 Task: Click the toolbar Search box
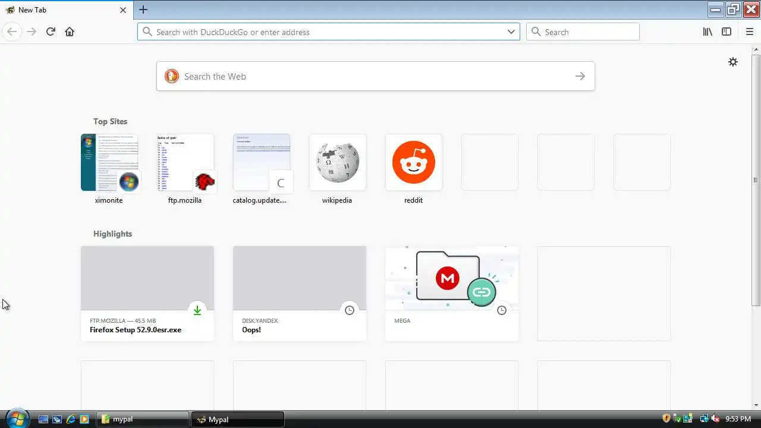[583, 32]
